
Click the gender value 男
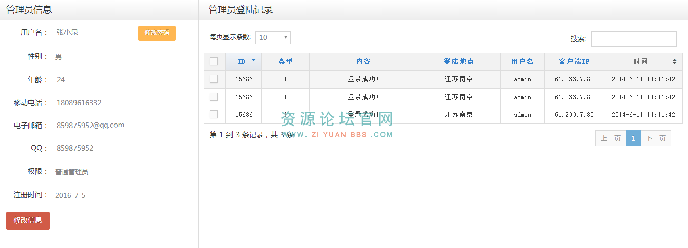pyautogui.click(x=59, y=57)
